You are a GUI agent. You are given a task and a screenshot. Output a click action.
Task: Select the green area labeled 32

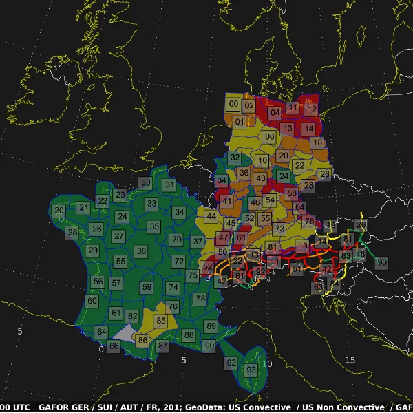pos(235,158)
